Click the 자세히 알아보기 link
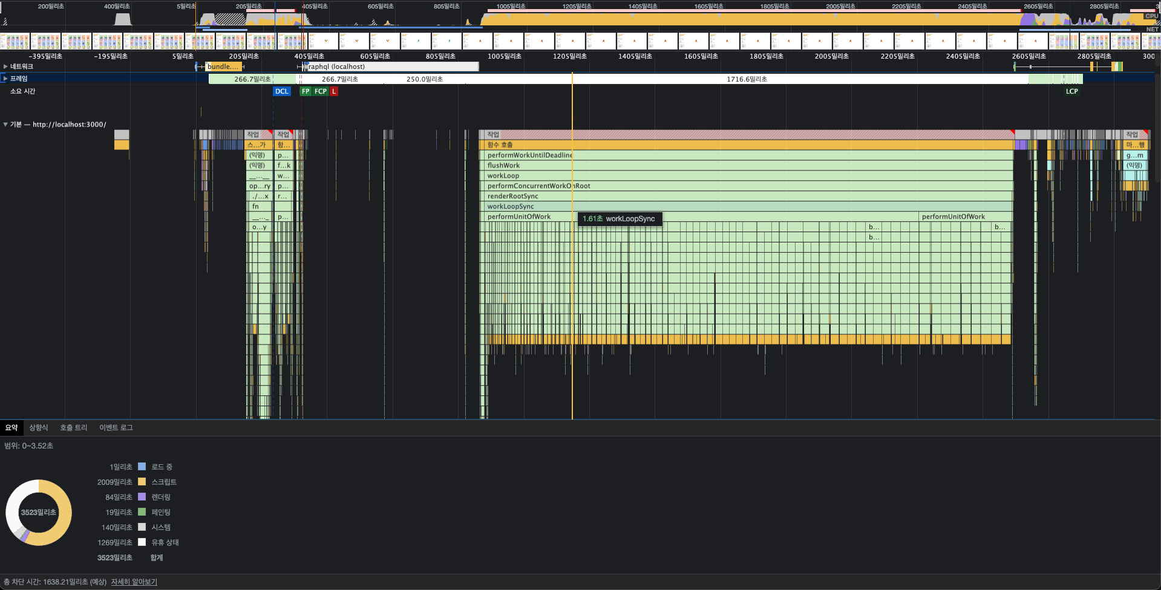 coord(134,582)
